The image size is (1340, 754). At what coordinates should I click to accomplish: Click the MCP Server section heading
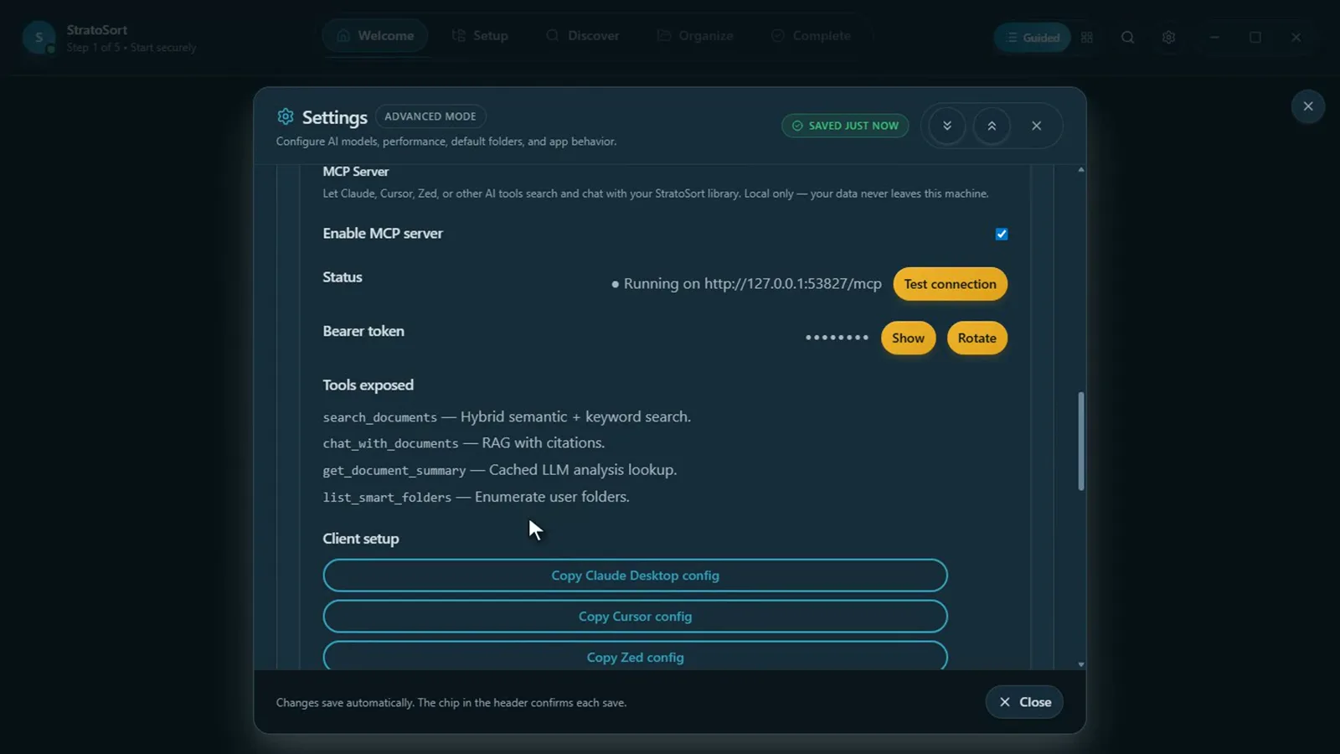pos(356,172)
